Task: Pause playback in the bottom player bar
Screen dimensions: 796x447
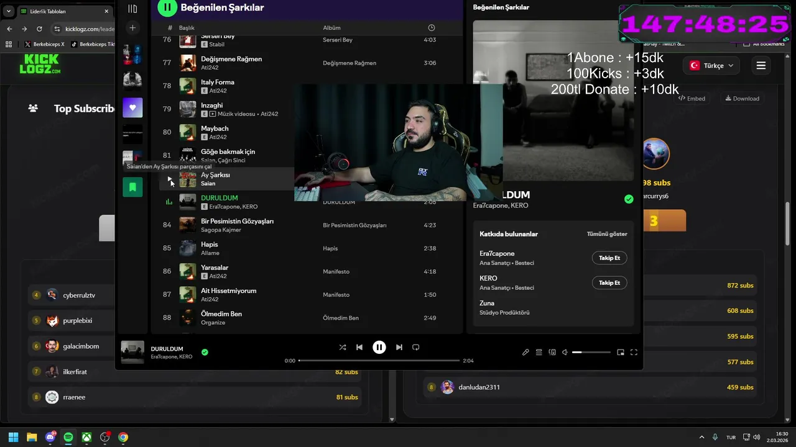Action: pyautogui.click(x=379, y=347)
